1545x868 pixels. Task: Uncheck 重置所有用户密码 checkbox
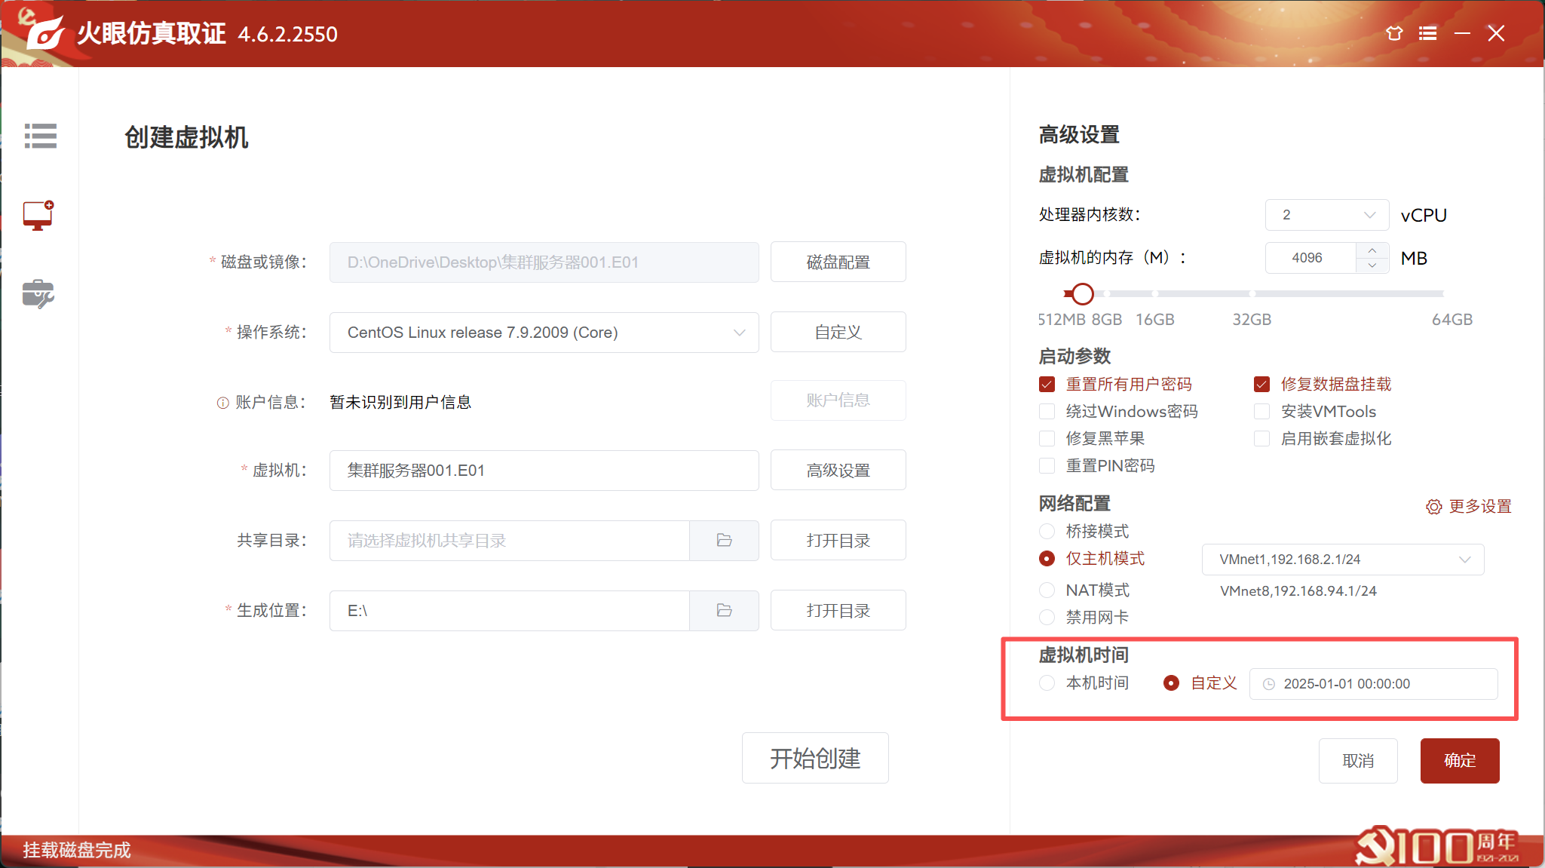pyautogui.click(x=1047, y=385)
